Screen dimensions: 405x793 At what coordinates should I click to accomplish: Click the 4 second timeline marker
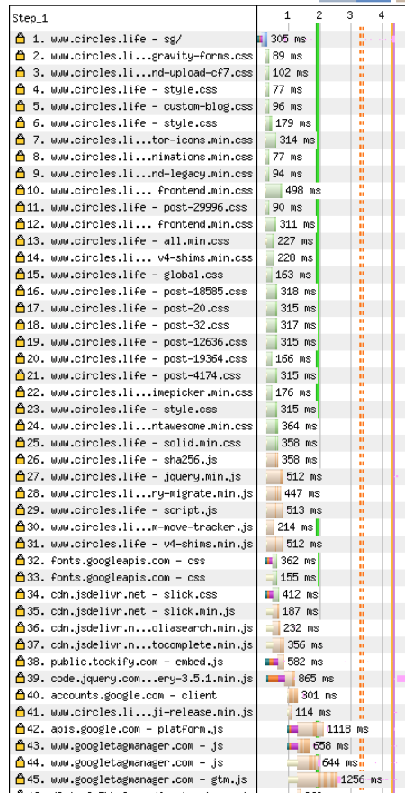tap(382, 15)
